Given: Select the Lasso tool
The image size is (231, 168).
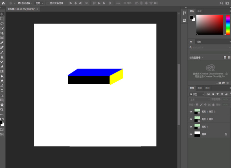Looking at the screenshot, I should (x=2, y=23).
